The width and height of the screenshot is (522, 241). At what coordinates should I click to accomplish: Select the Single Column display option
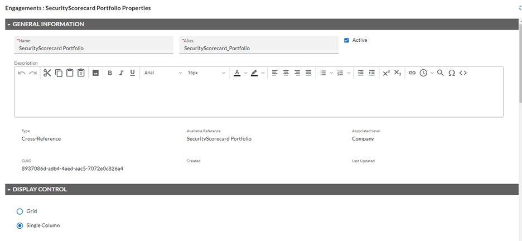click(20, 226)
